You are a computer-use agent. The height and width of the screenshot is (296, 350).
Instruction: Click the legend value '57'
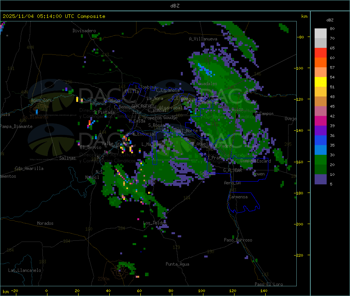(332, 67)
